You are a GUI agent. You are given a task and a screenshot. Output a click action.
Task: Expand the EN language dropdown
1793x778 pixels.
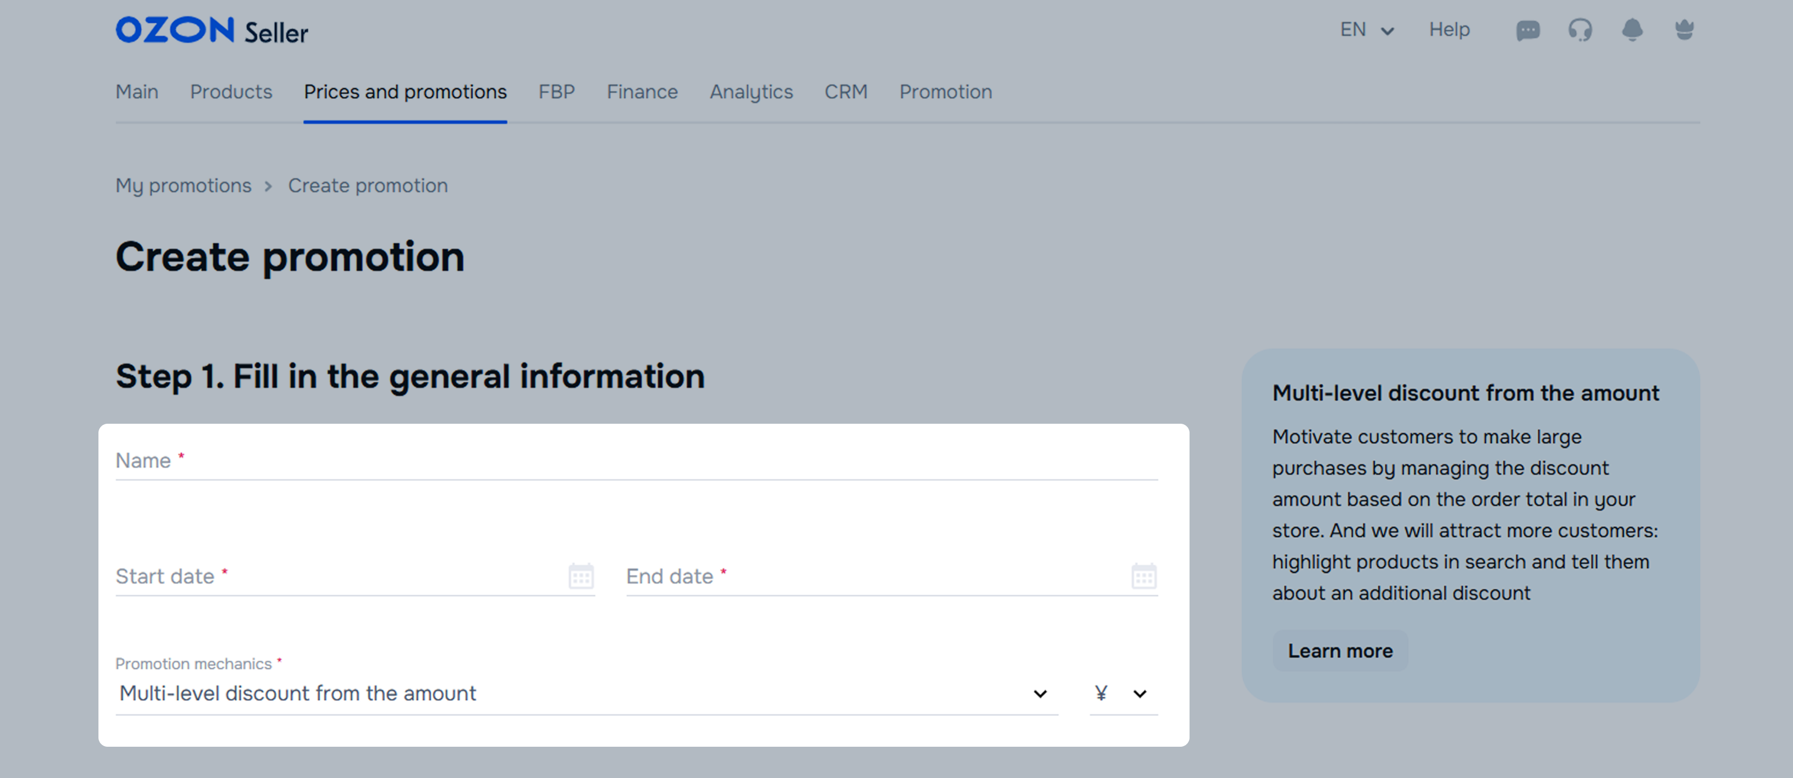click(1367, 30)
